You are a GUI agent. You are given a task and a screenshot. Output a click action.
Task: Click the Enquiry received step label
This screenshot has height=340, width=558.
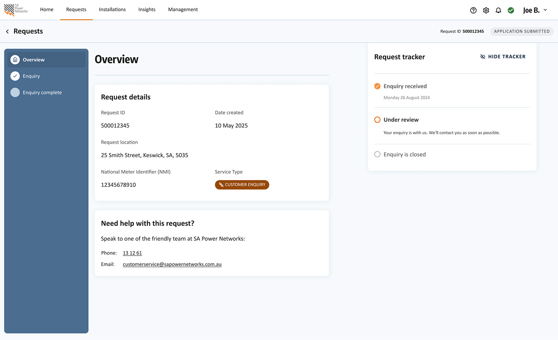click(405, 86)
